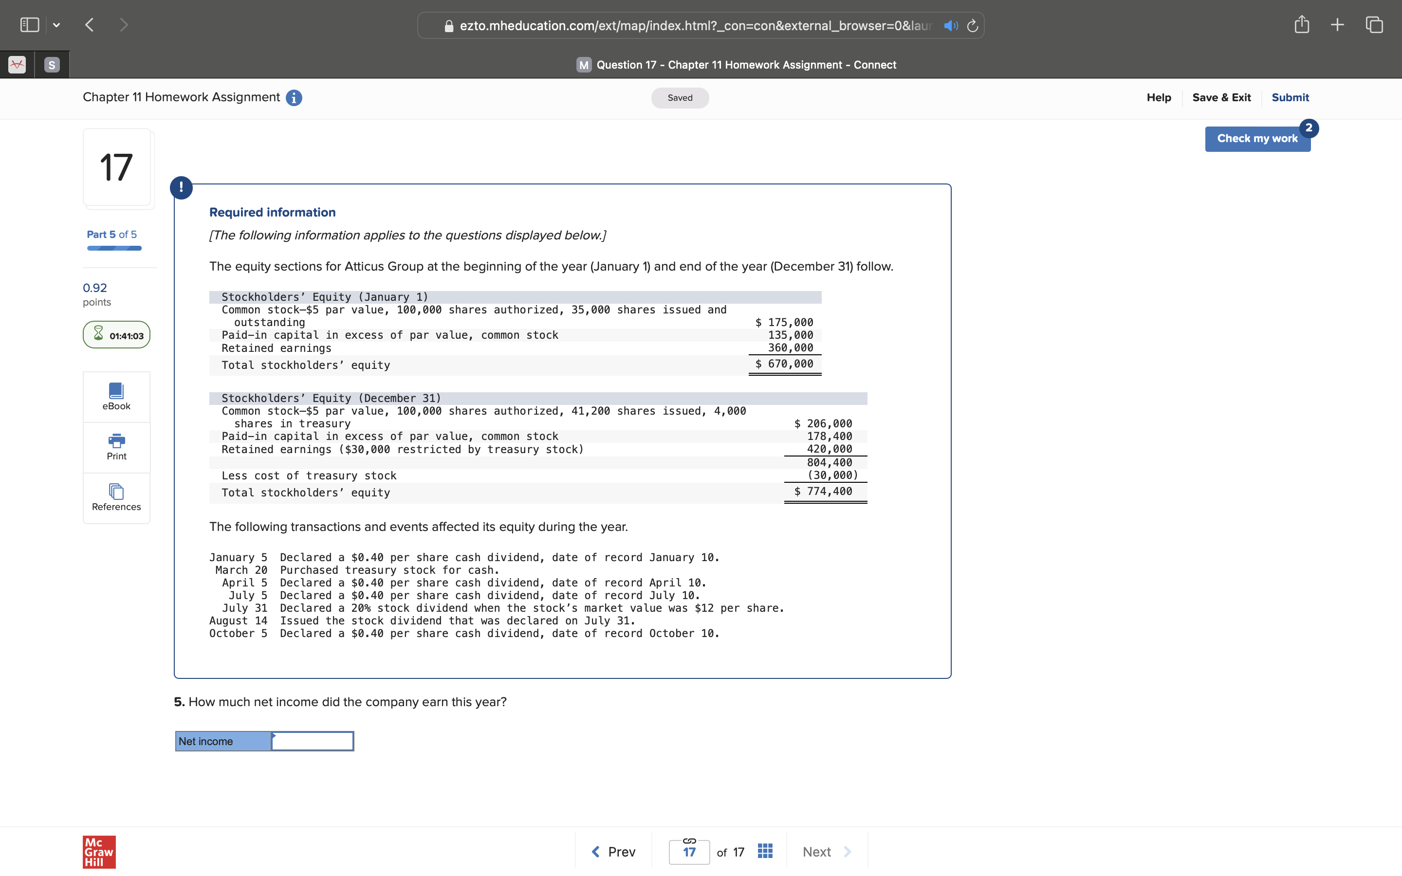Click the Net income input field
The height and width of the screenshot is (876, 1402).
(313, 741)
